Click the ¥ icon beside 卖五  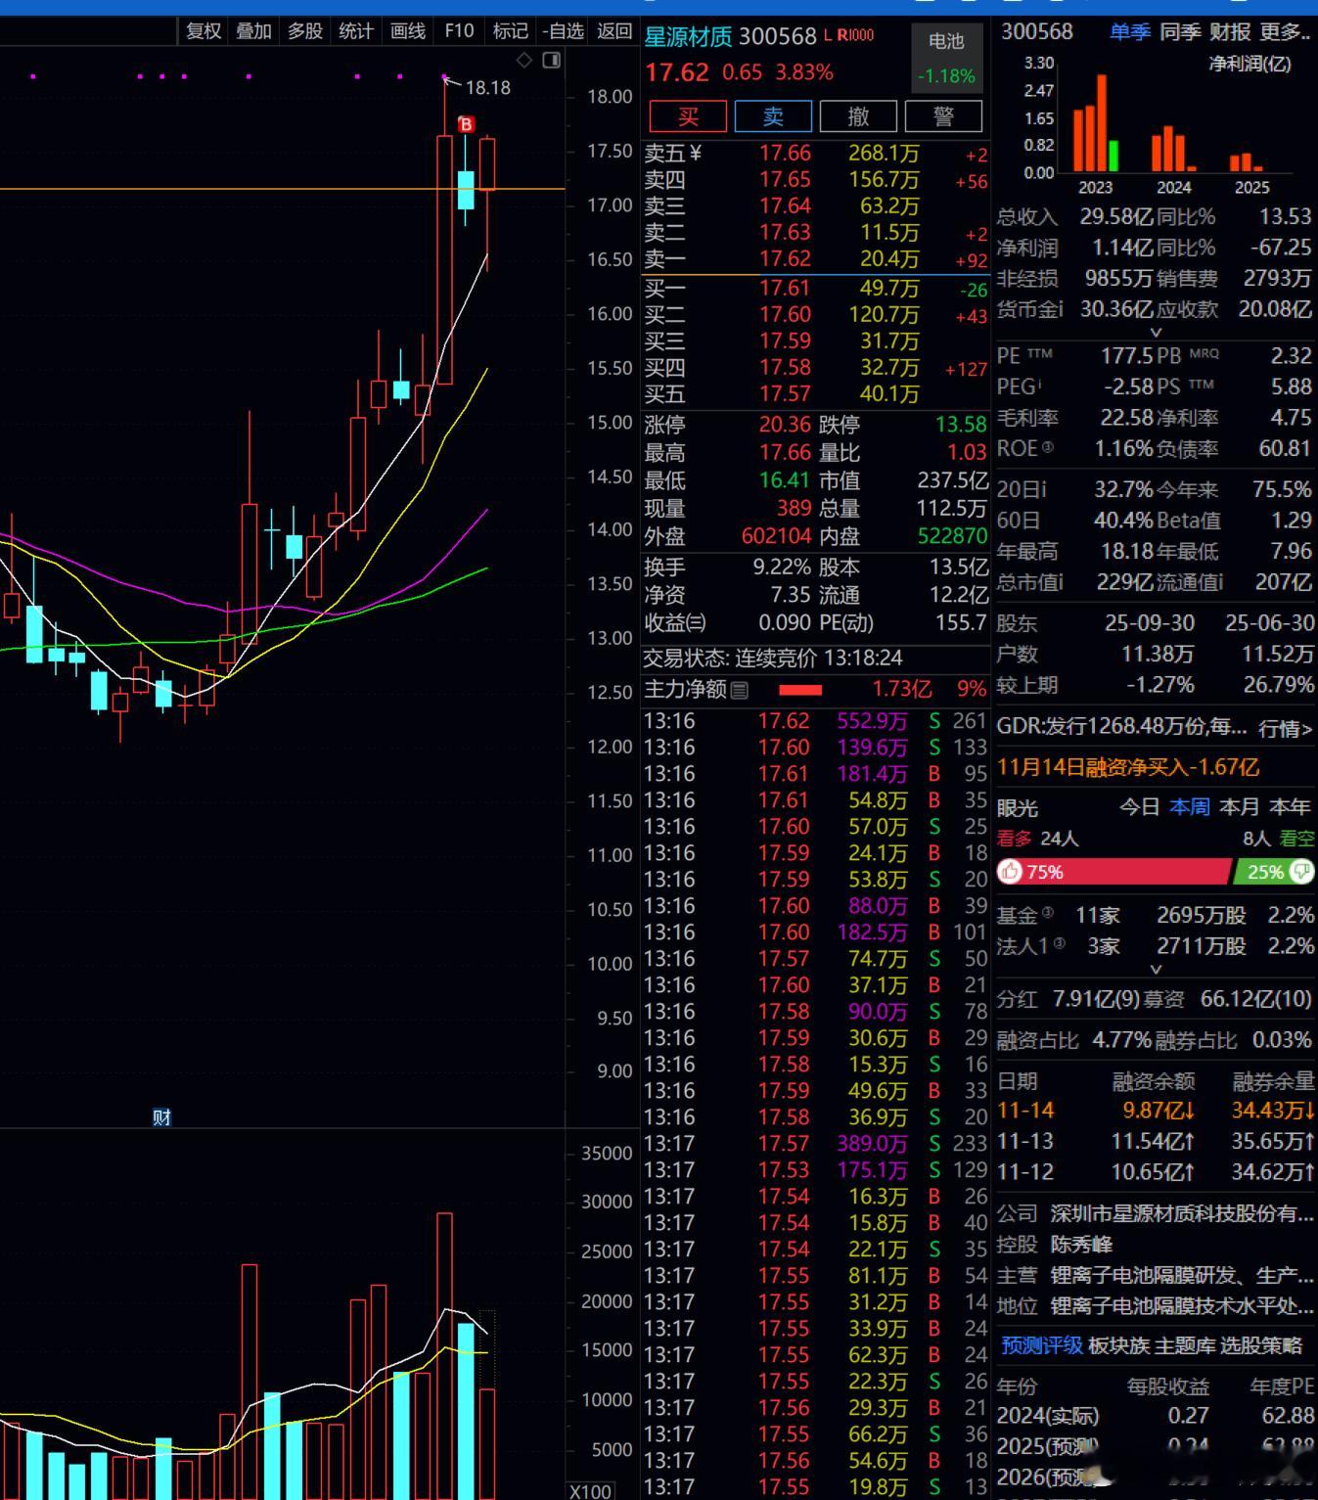click(696, 153)
